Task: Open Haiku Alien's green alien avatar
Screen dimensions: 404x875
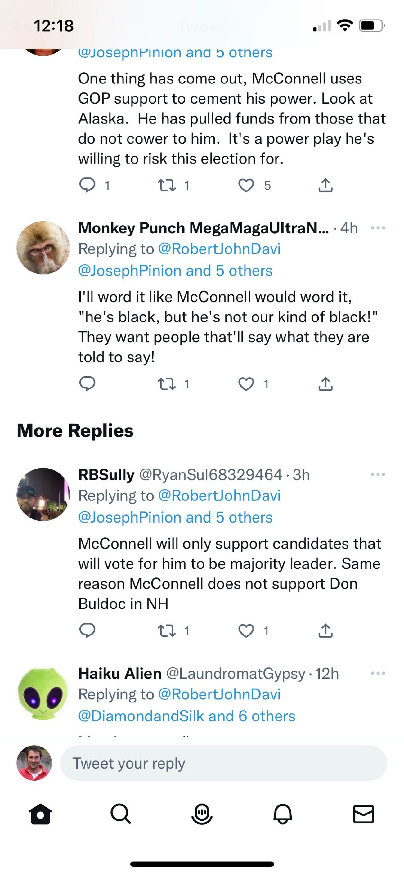Action: coord(43,693)
